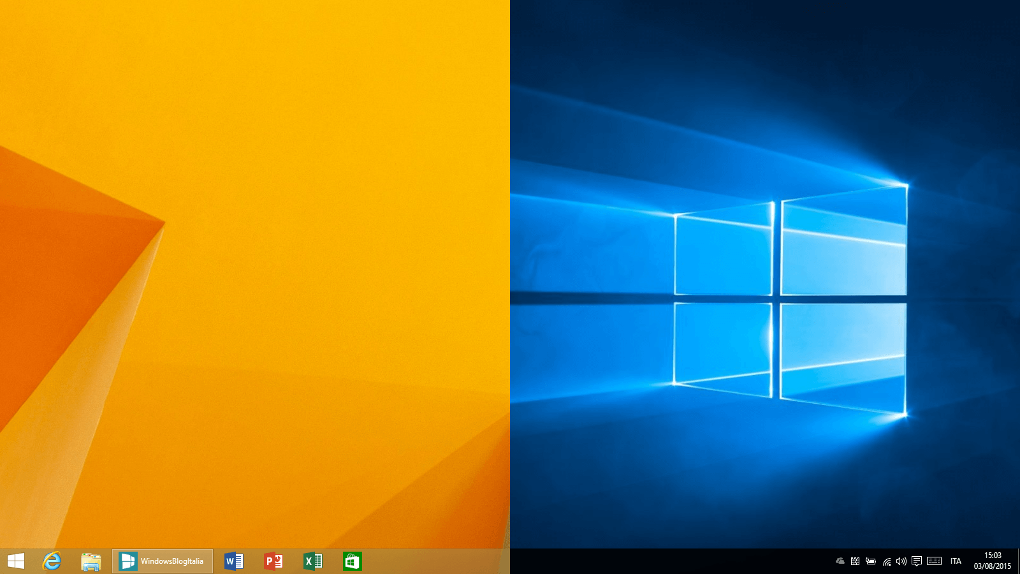This screenshot has width=1020, height=574.
Task: Click the OneDrive cloud tray icon
Action: tap(840, 561)
